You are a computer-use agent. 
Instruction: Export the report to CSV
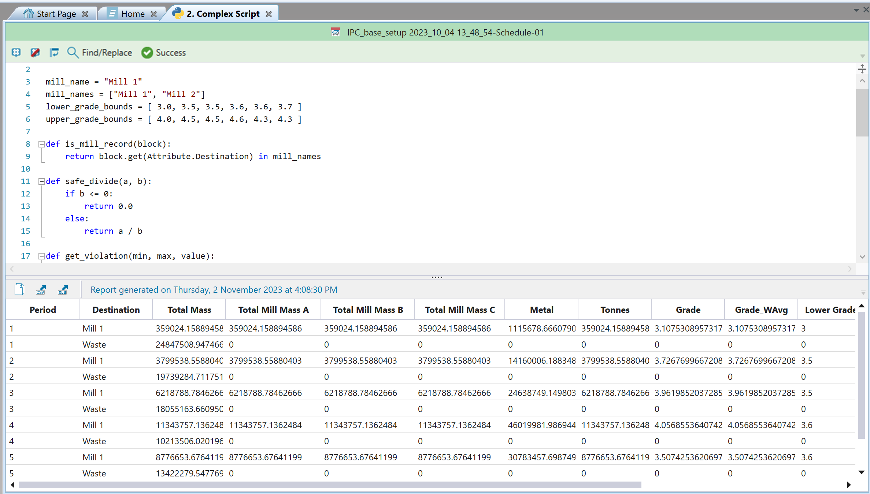click(41, 289)
